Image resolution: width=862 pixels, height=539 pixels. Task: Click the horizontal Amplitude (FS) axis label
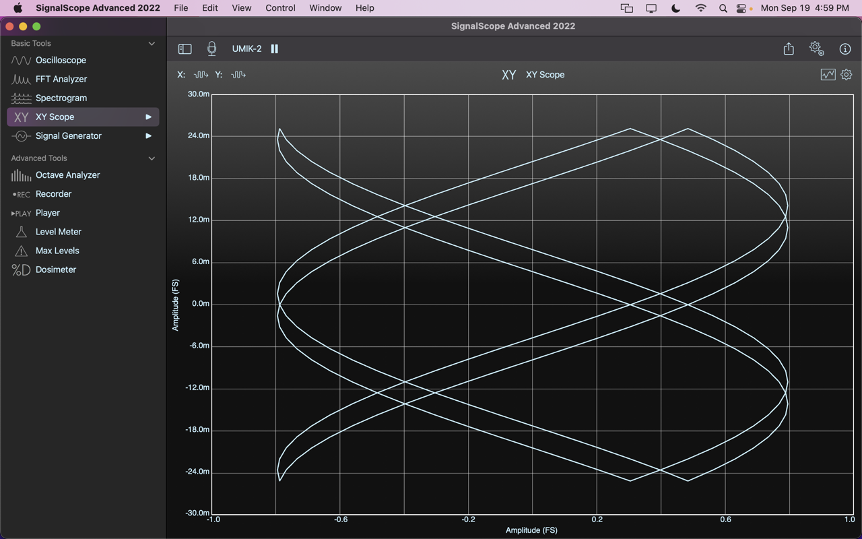click(x=531, y=530)
